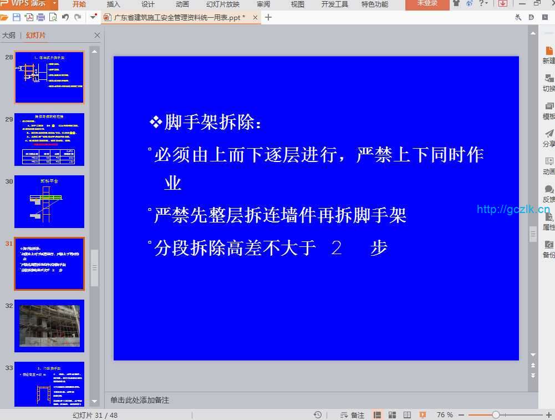Click the Print icon
The image size is (555, 420).
pyautogui.click(x=41, y=17)
